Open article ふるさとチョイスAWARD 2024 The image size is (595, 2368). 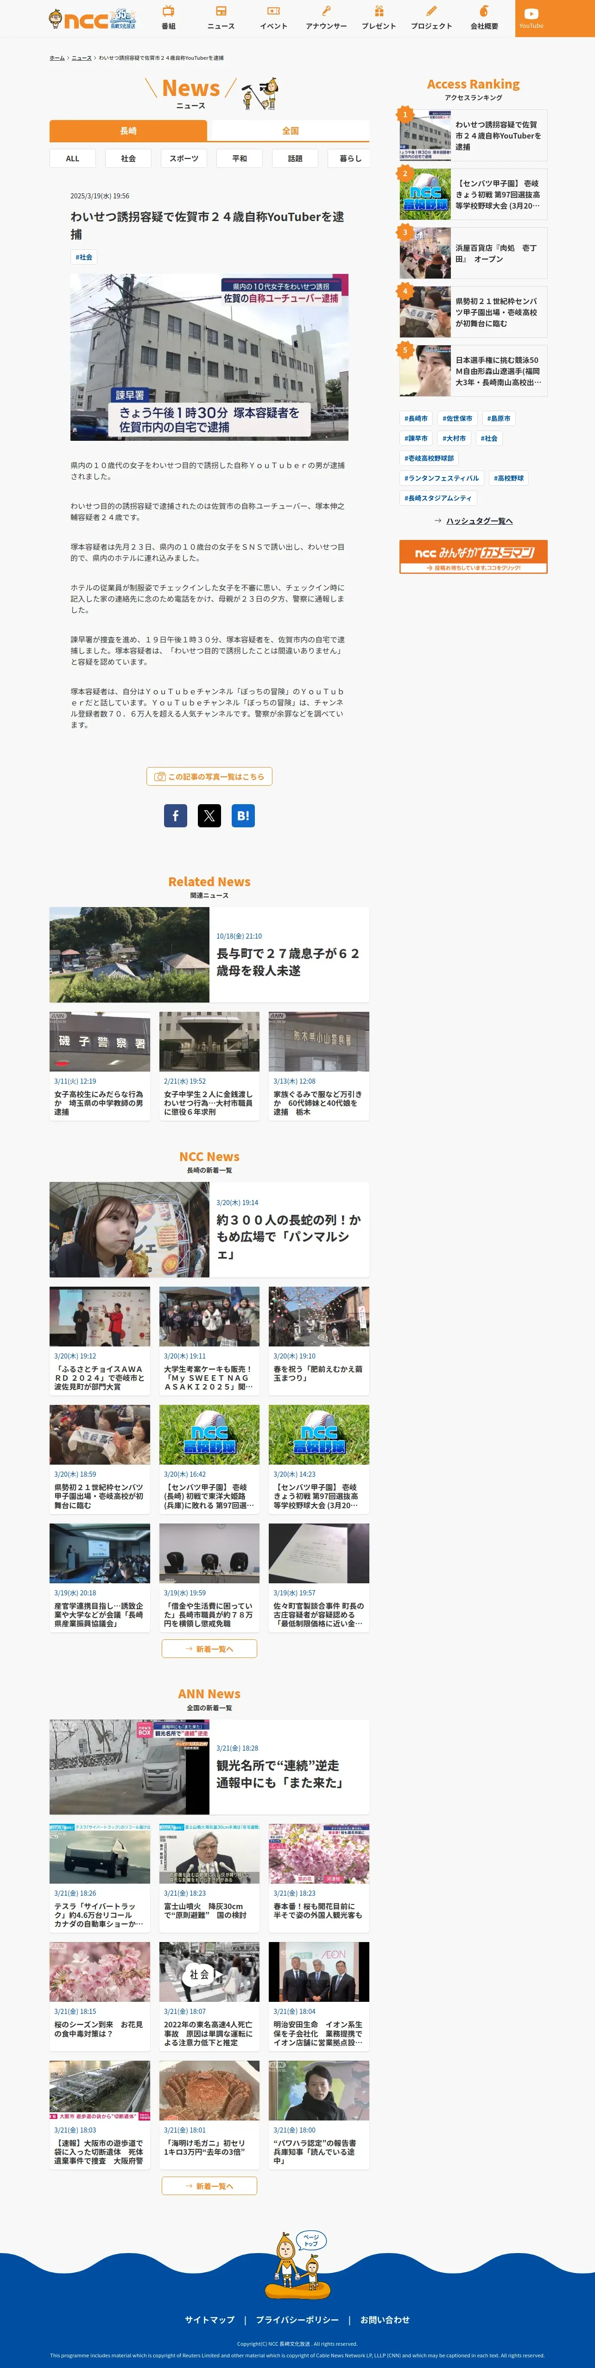pyautogui.click(x=99, y=1341)
